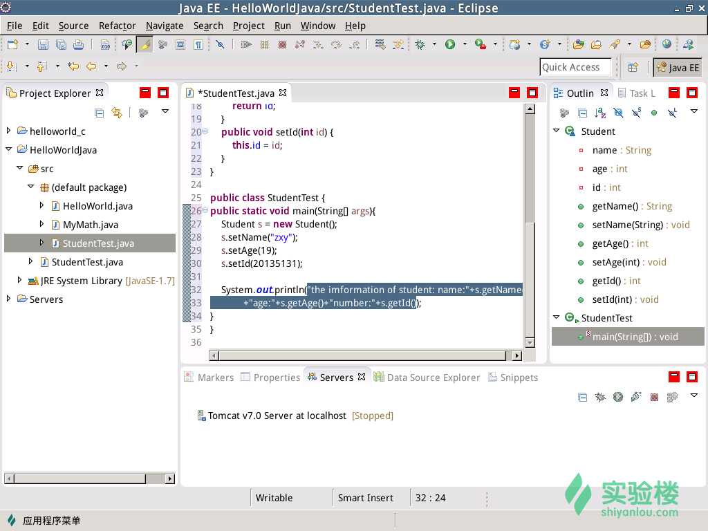
Task: Select Tomcat v7.0 Server at localhost
Action: click(295, 416)
